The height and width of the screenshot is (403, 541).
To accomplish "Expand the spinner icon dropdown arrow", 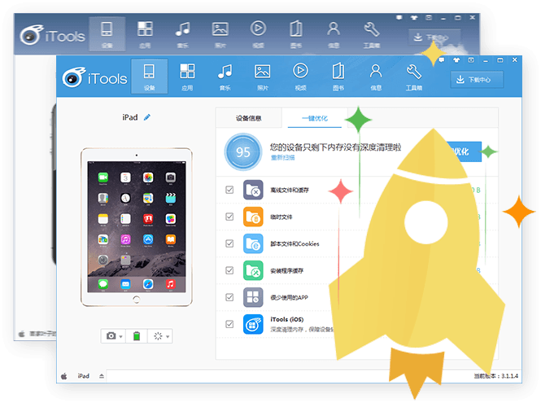I will click(x=168, y=336).
